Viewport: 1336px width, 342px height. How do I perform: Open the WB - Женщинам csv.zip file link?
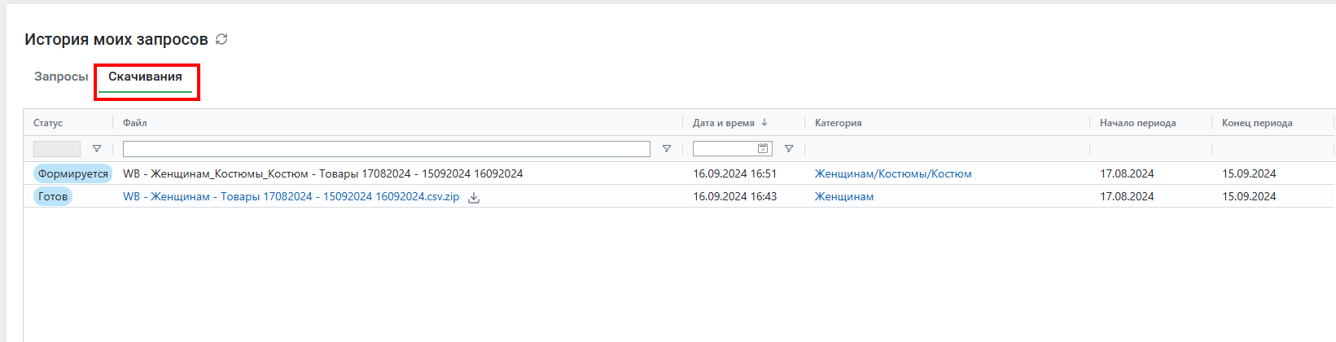click(291, 196)
